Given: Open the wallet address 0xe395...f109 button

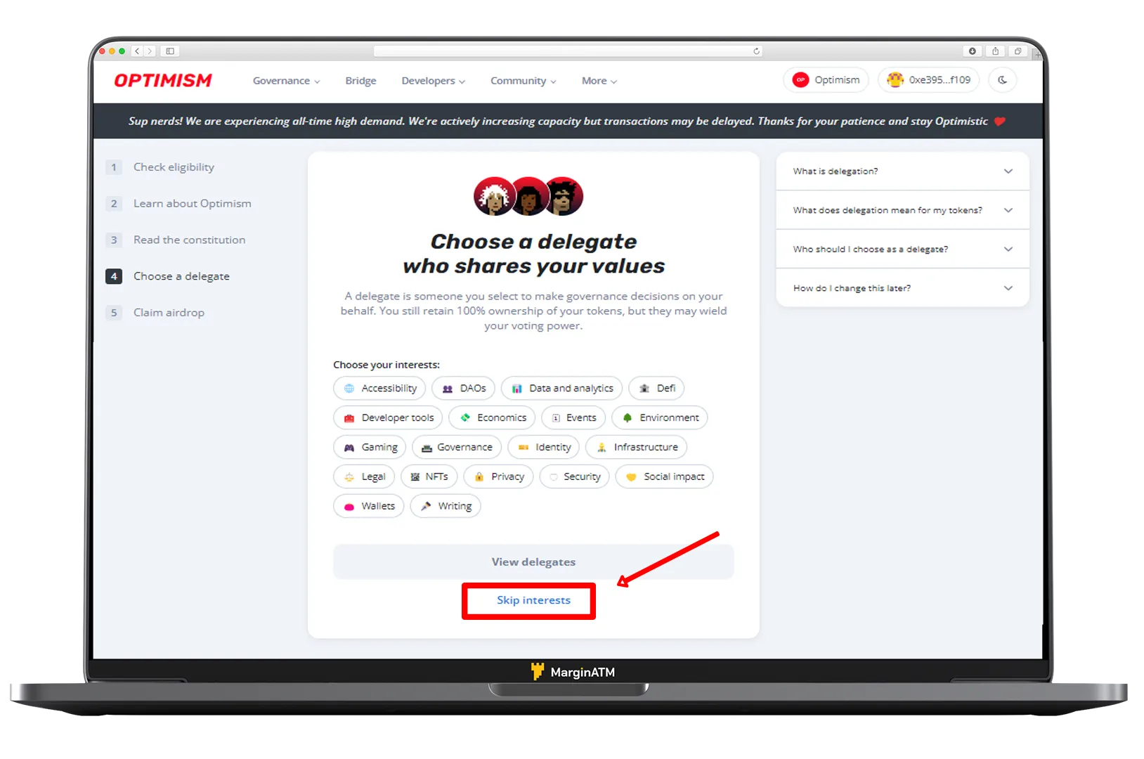Looking at the screenshot, I should coord(928,80).
